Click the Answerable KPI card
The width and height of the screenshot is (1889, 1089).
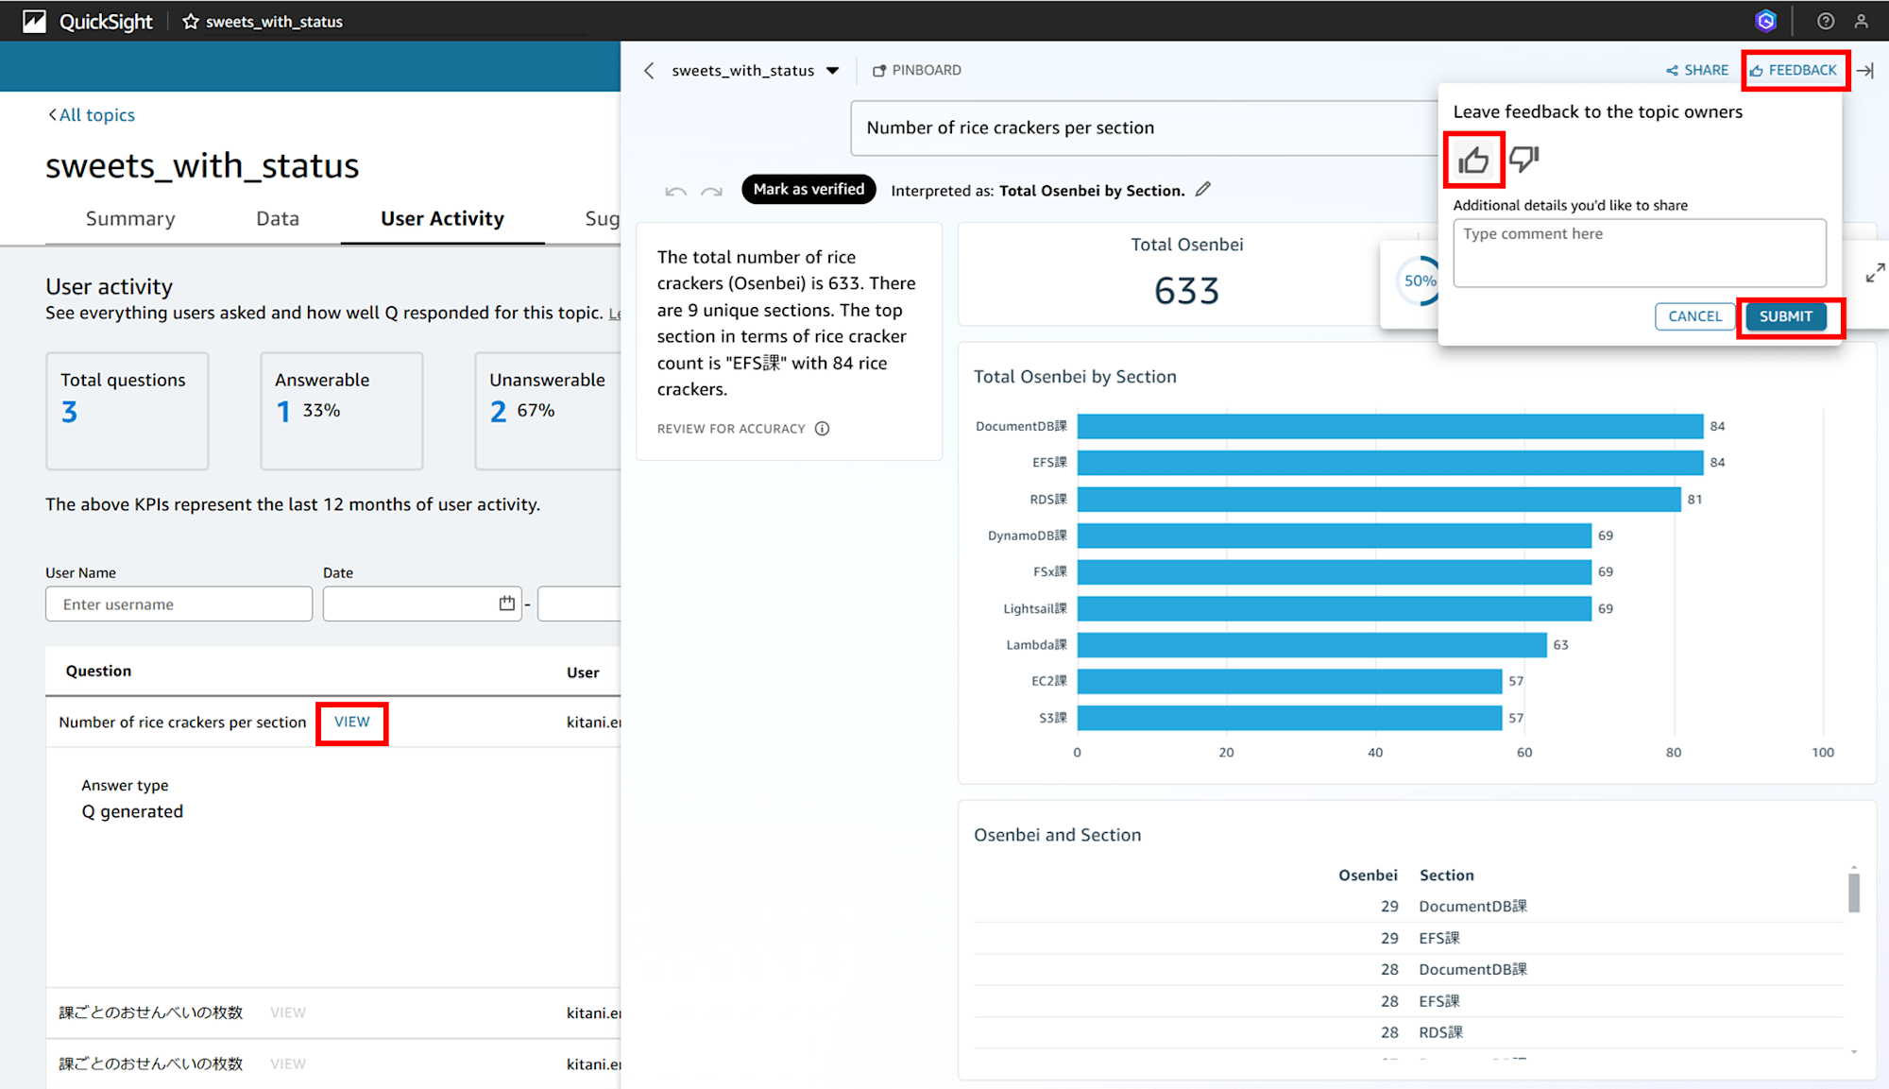342,411
